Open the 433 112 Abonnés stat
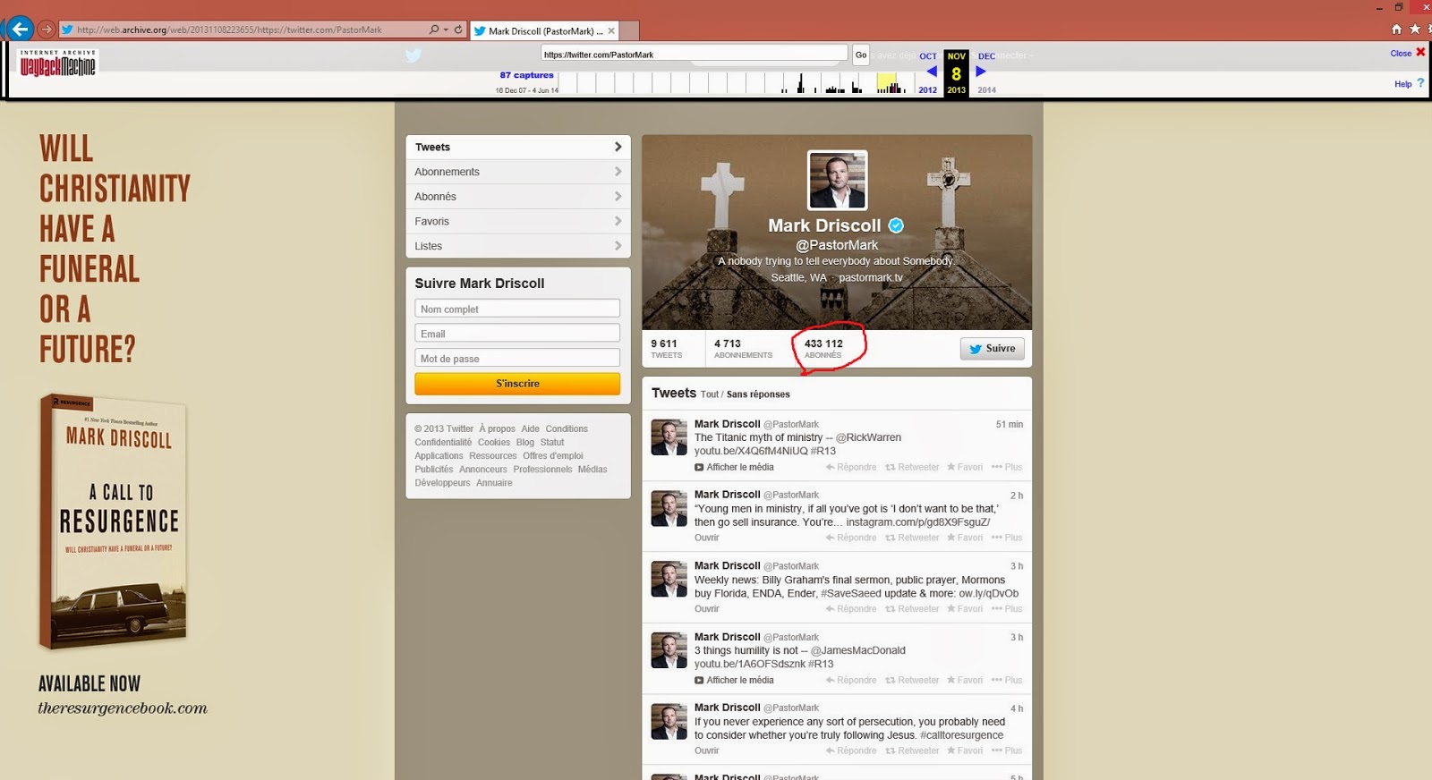This screenshot has height=780, width=1432. click(823, 349)
